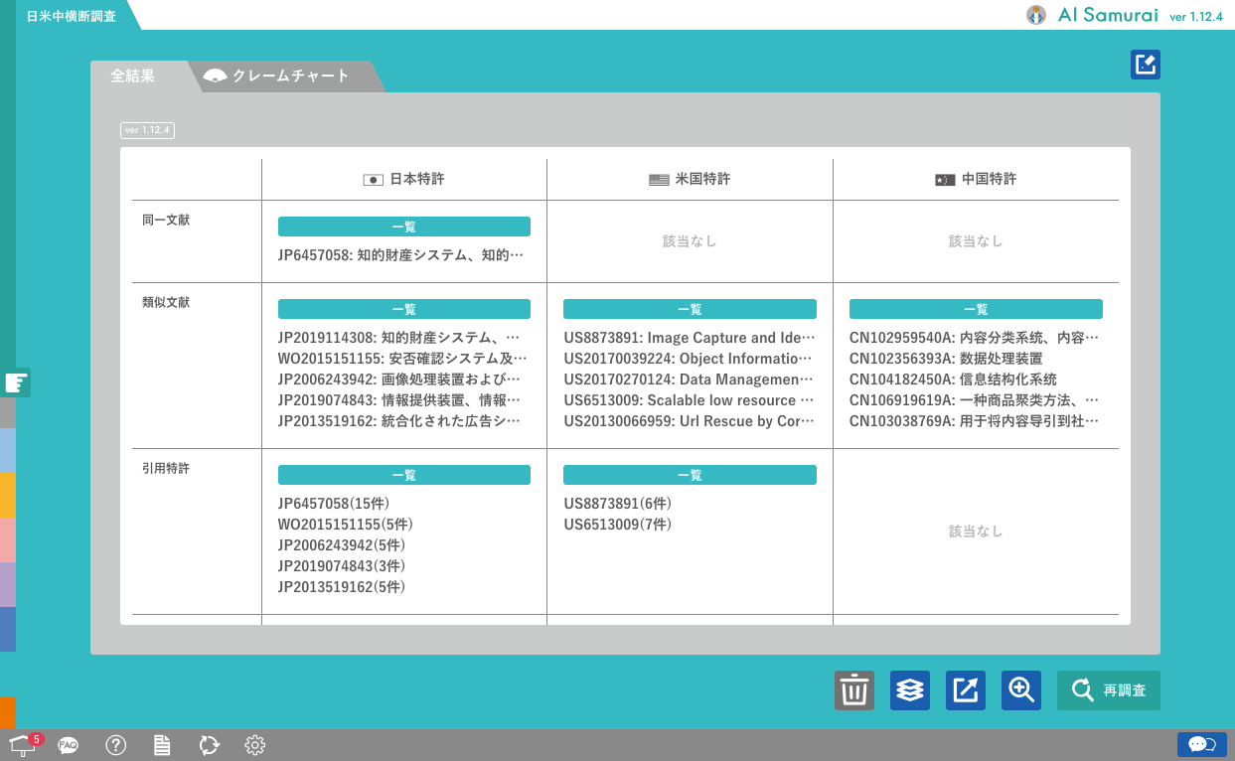Screen dimensions: 1235x761
Task: Open 一覧 for similar Chinese patents
Action: (x=976, y=309)
